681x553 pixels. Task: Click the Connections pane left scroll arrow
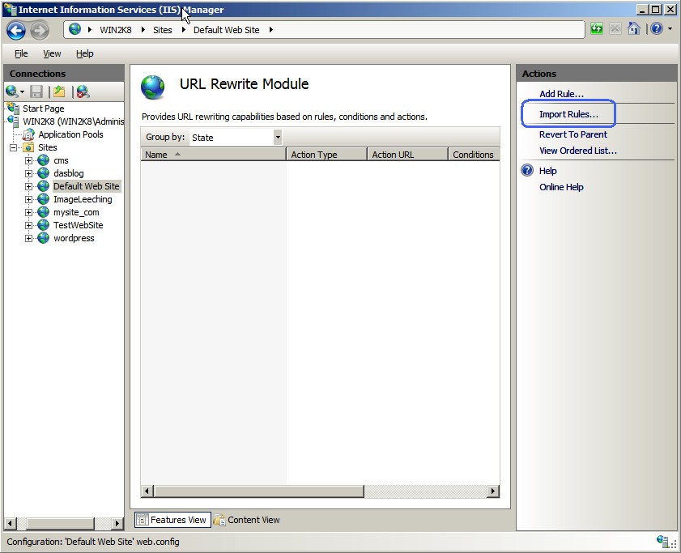coord(11,524)
